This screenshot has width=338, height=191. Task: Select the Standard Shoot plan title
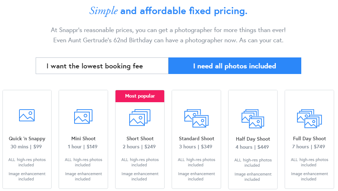click(x=196, y=138)
